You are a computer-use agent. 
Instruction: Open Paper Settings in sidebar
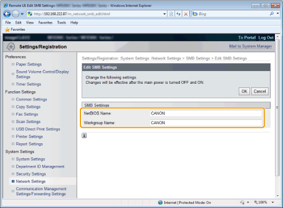tap(29, 64)
